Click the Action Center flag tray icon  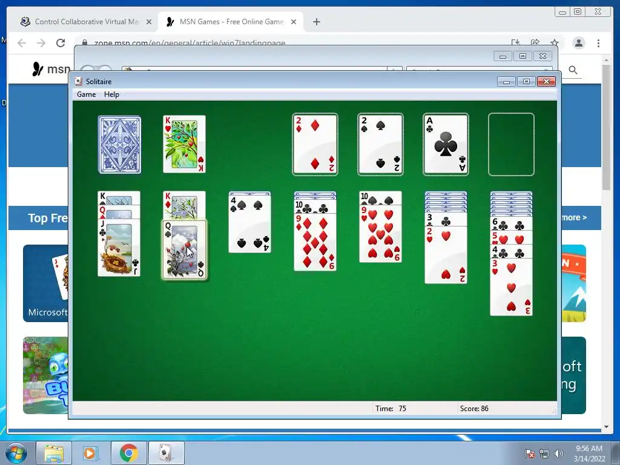pos(530,453)
